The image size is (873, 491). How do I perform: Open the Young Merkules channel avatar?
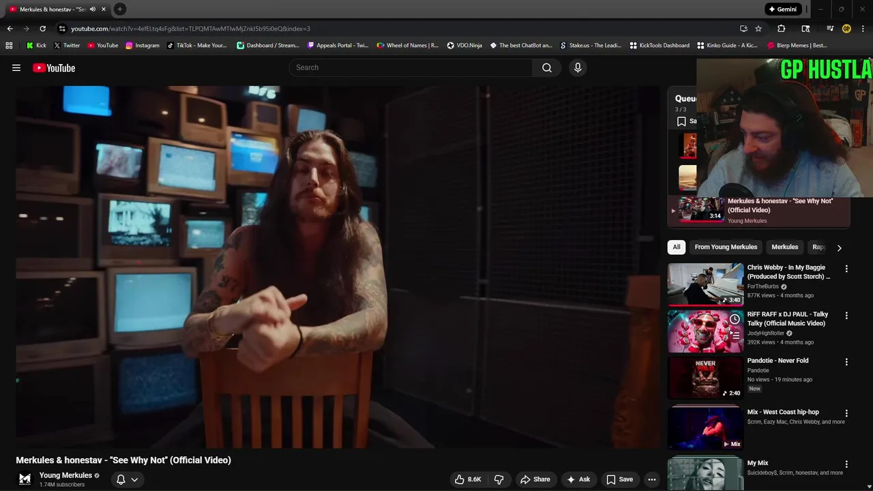tap(25, 479)
